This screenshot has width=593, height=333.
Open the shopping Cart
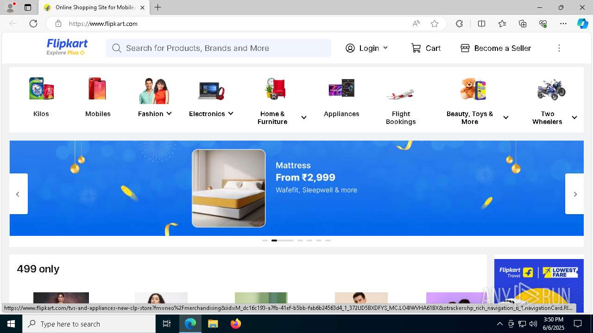[426, 48]
